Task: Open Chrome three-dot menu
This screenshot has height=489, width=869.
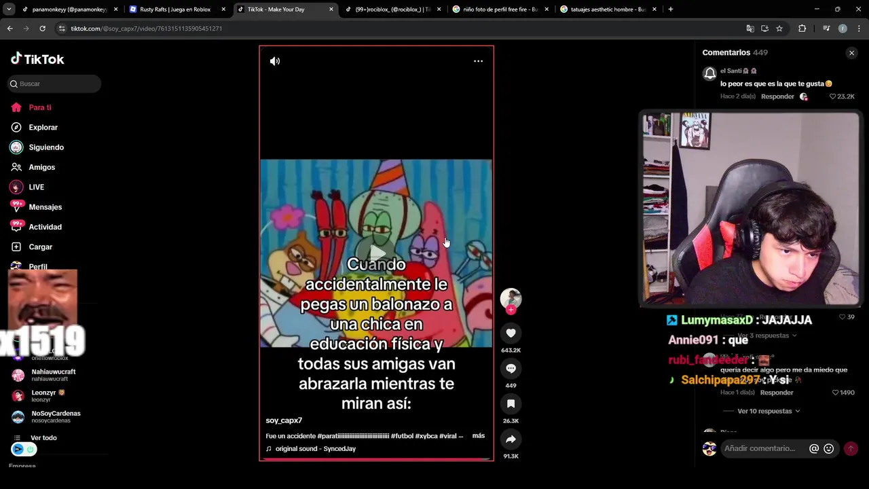Action: coord(859,29)
